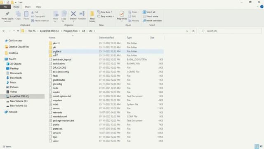Switch to the Share ribbon tab
This screenshot has height=149, width=264.
[x=28, y=7]
